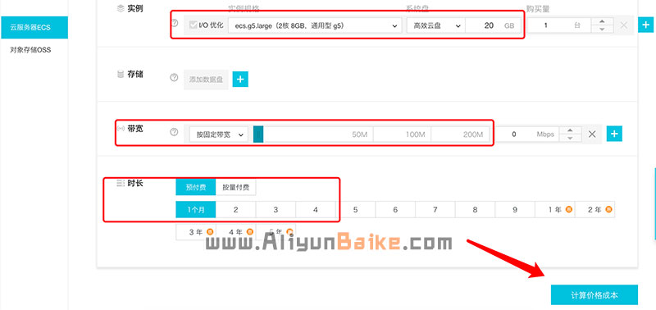Increase purchase quantity with the up arrow

[602, 21]
